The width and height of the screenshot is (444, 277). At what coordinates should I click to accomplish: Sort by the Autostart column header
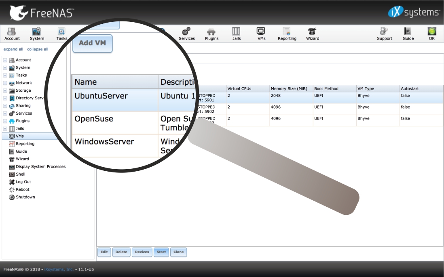(x=421, y=88)
